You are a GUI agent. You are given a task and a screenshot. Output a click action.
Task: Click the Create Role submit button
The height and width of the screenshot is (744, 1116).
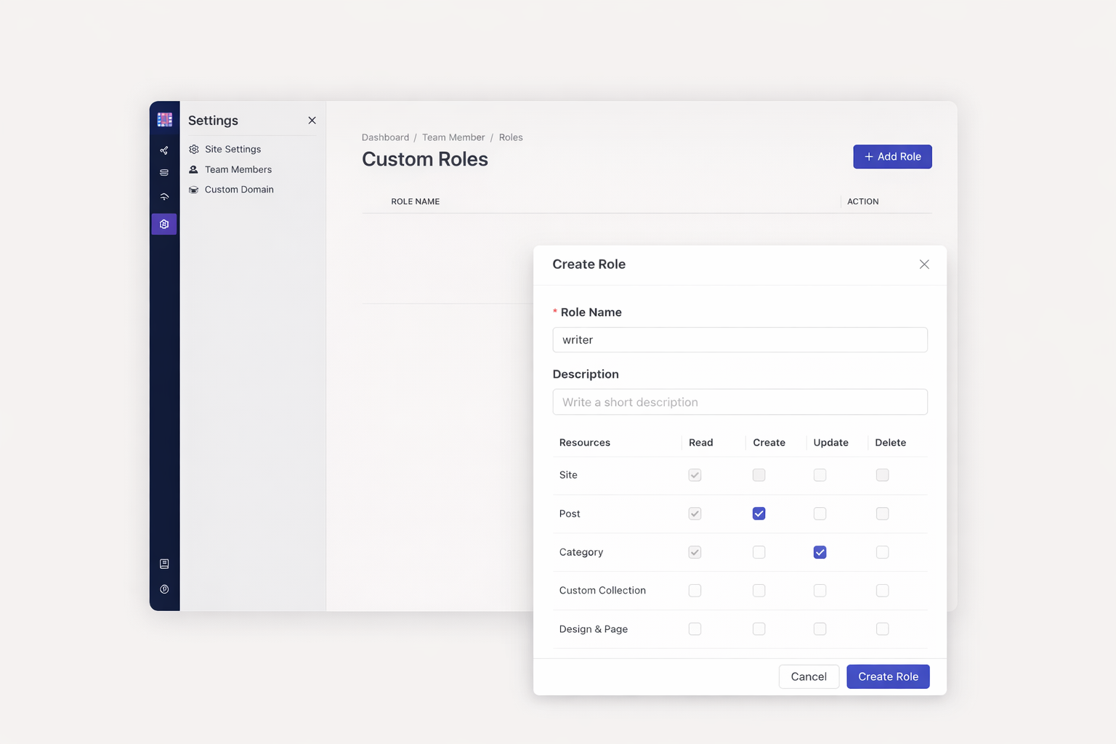click(x=887, y=676)
